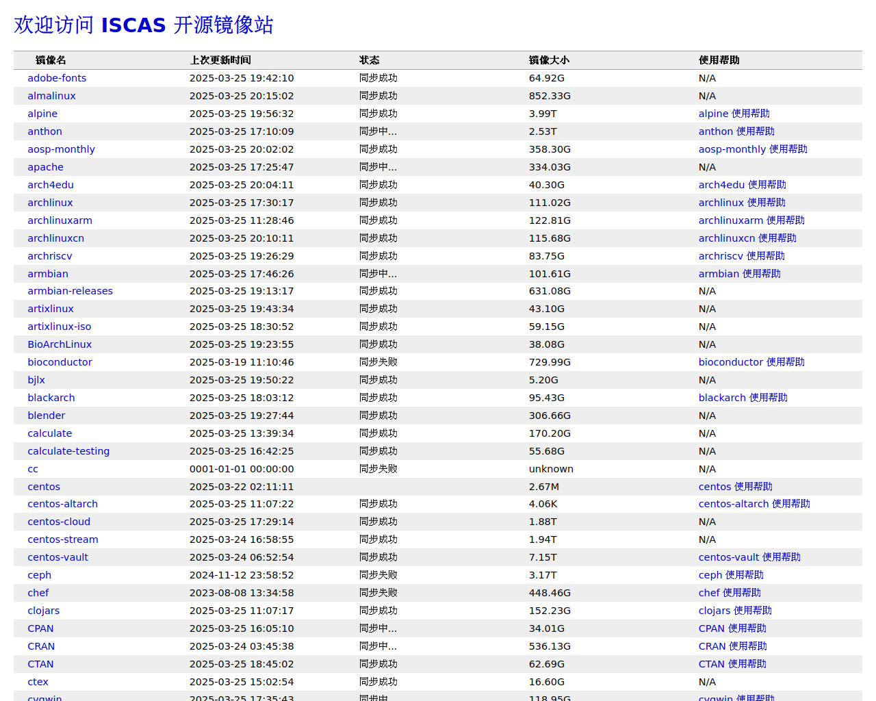Open the anthon 使用帮助 help link
Image resolution: width=876 pixels, height=701 pixels.
coord(736,131)
